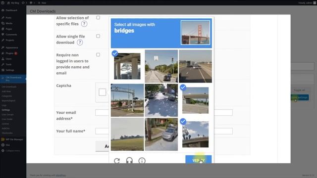
Task: Deselect the checked concrete overpass tile
Action: (x=195, y=100)
